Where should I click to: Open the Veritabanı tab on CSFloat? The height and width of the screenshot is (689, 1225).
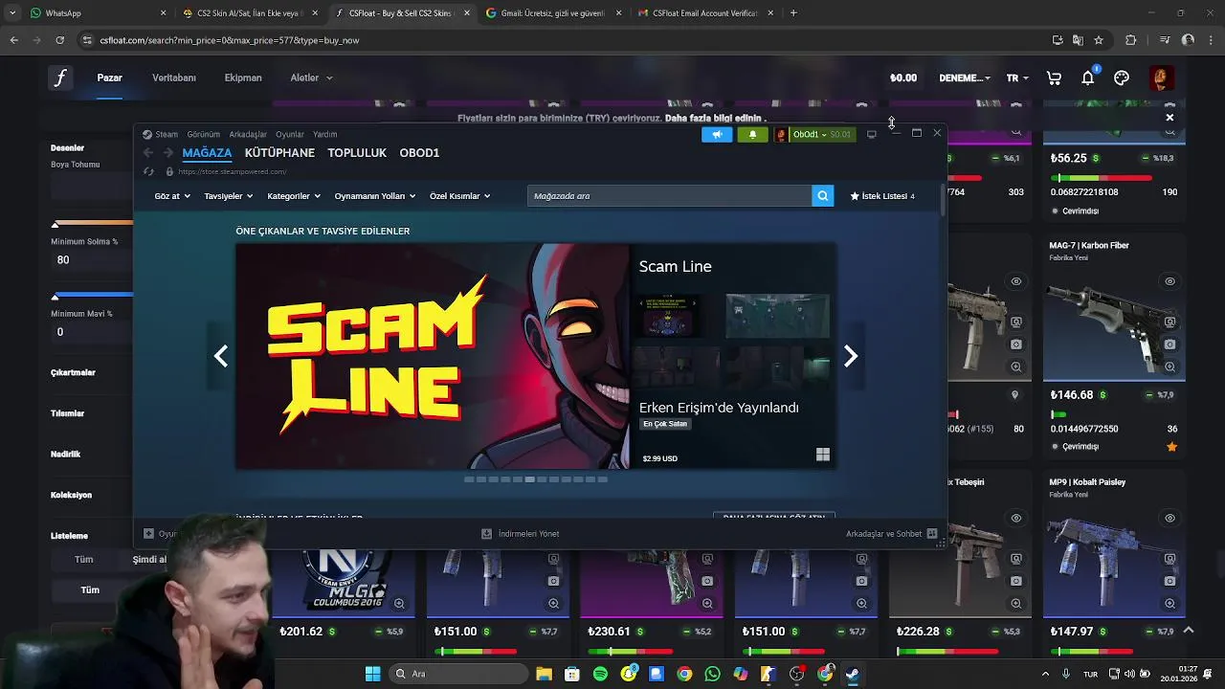[x=174, y=78]
